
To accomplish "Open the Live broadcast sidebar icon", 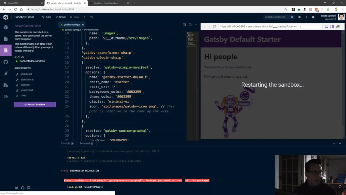I will (x=6, y=97).
